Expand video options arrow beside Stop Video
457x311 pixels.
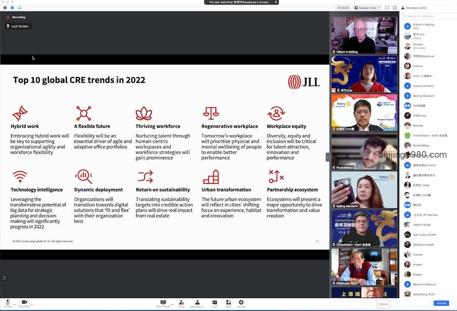tap(32, 305)
